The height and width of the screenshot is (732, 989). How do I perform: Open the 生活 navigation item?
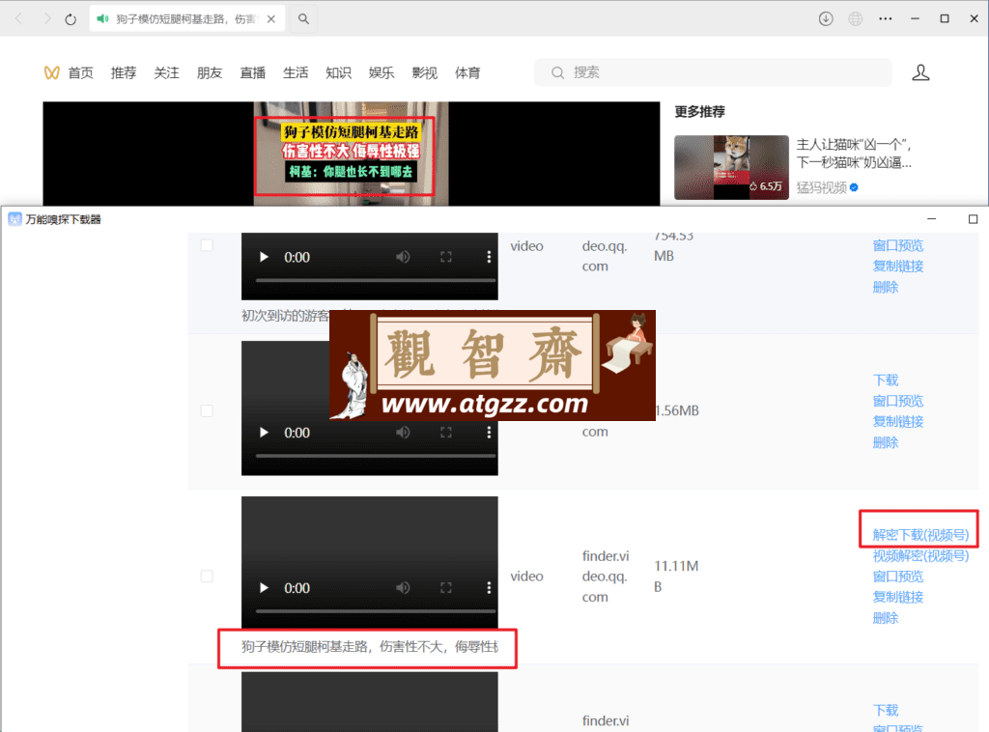[x=296, y=73]
